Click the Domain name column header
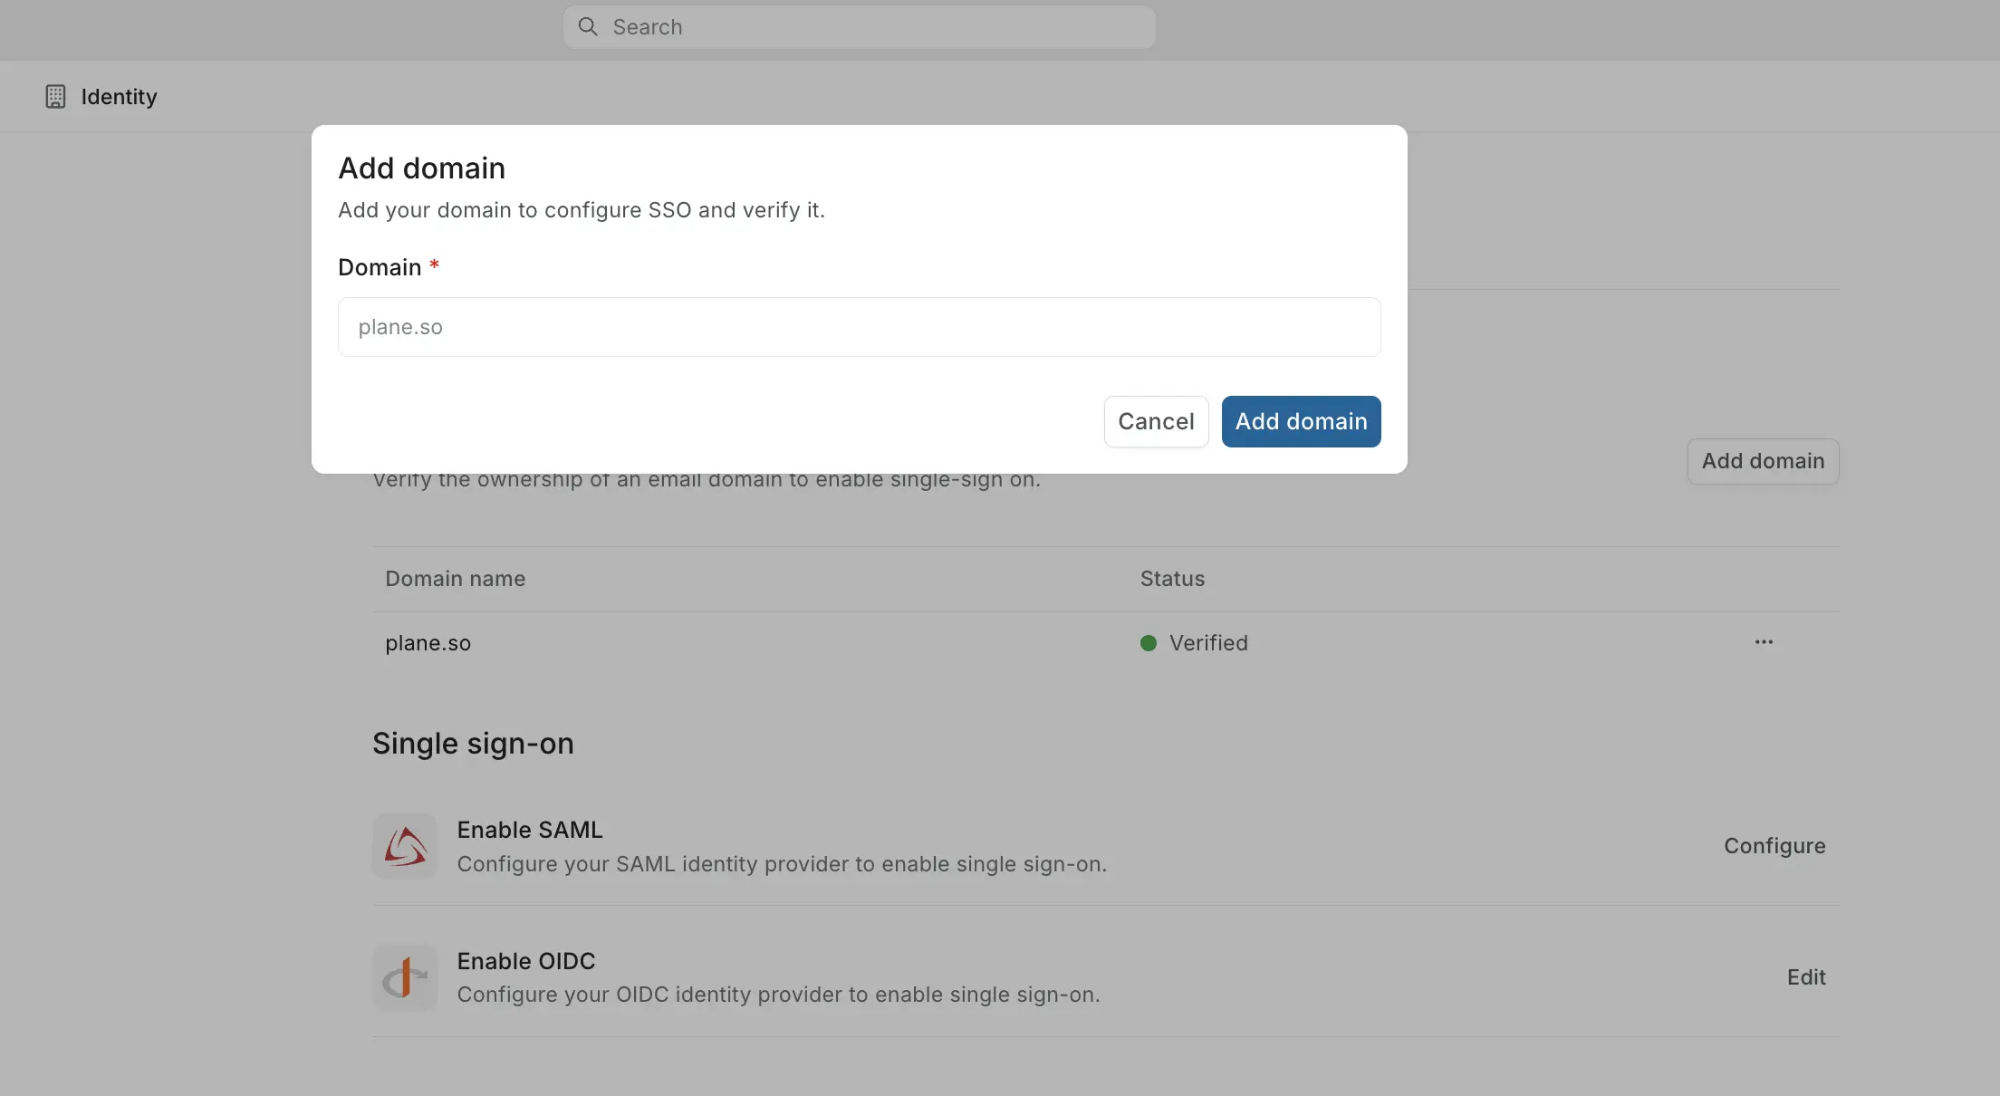2000x1096 pixels. click(x=455, y=578)
